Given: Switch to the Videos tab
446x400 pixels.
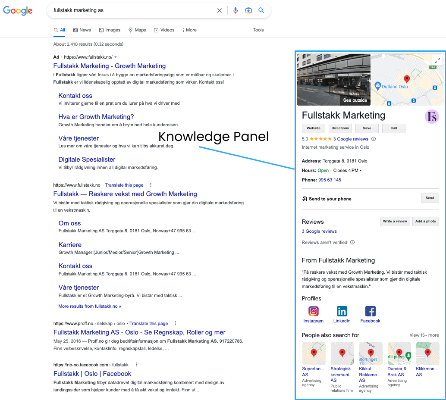Looking at the screenshot, I should [x=164, y=30].
